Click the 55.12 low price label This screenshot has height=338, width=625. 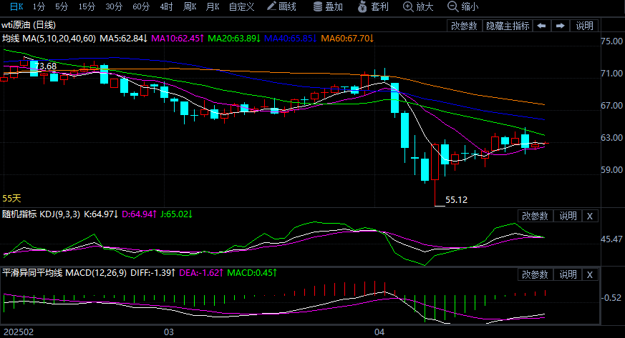(x=456, y=200)
